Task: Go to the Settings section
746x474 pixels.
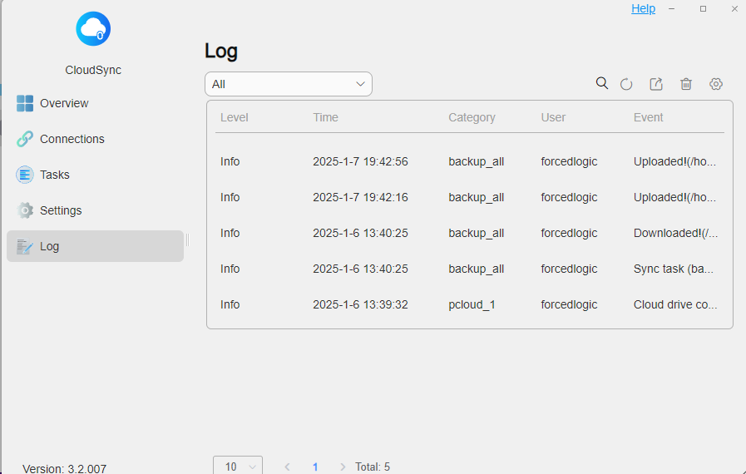Action: [x=95, y=210]
